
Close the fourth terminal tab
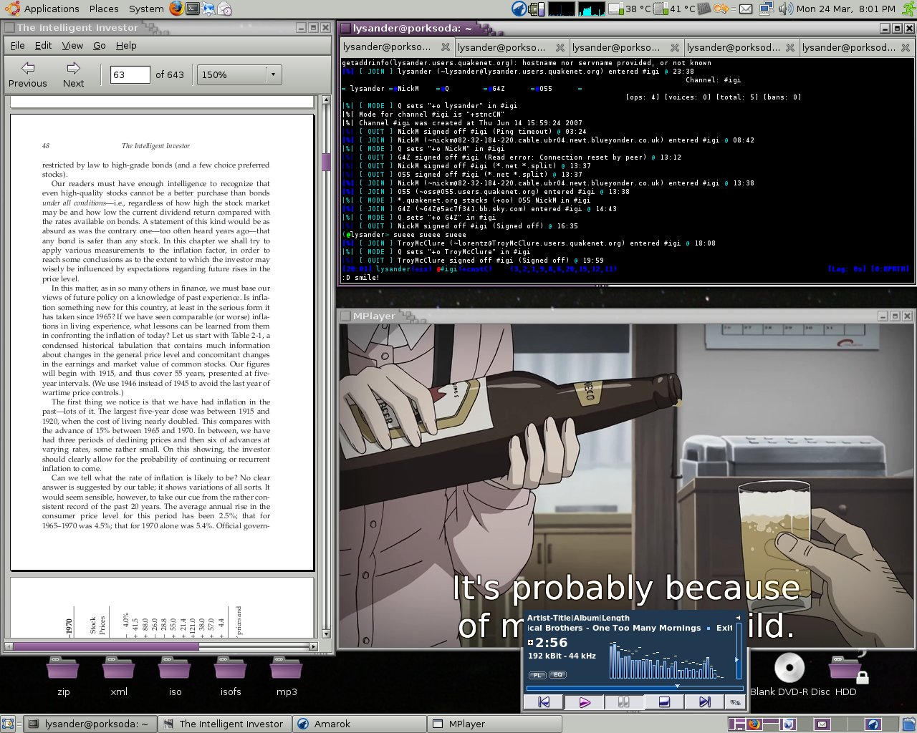click(x=790, y=47)
